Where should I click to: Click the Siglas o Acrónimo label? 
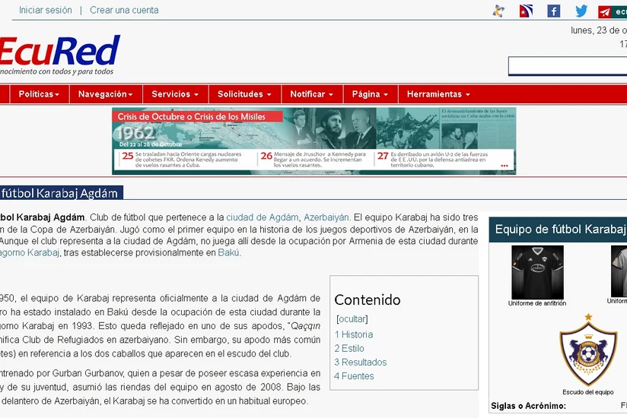528,406
